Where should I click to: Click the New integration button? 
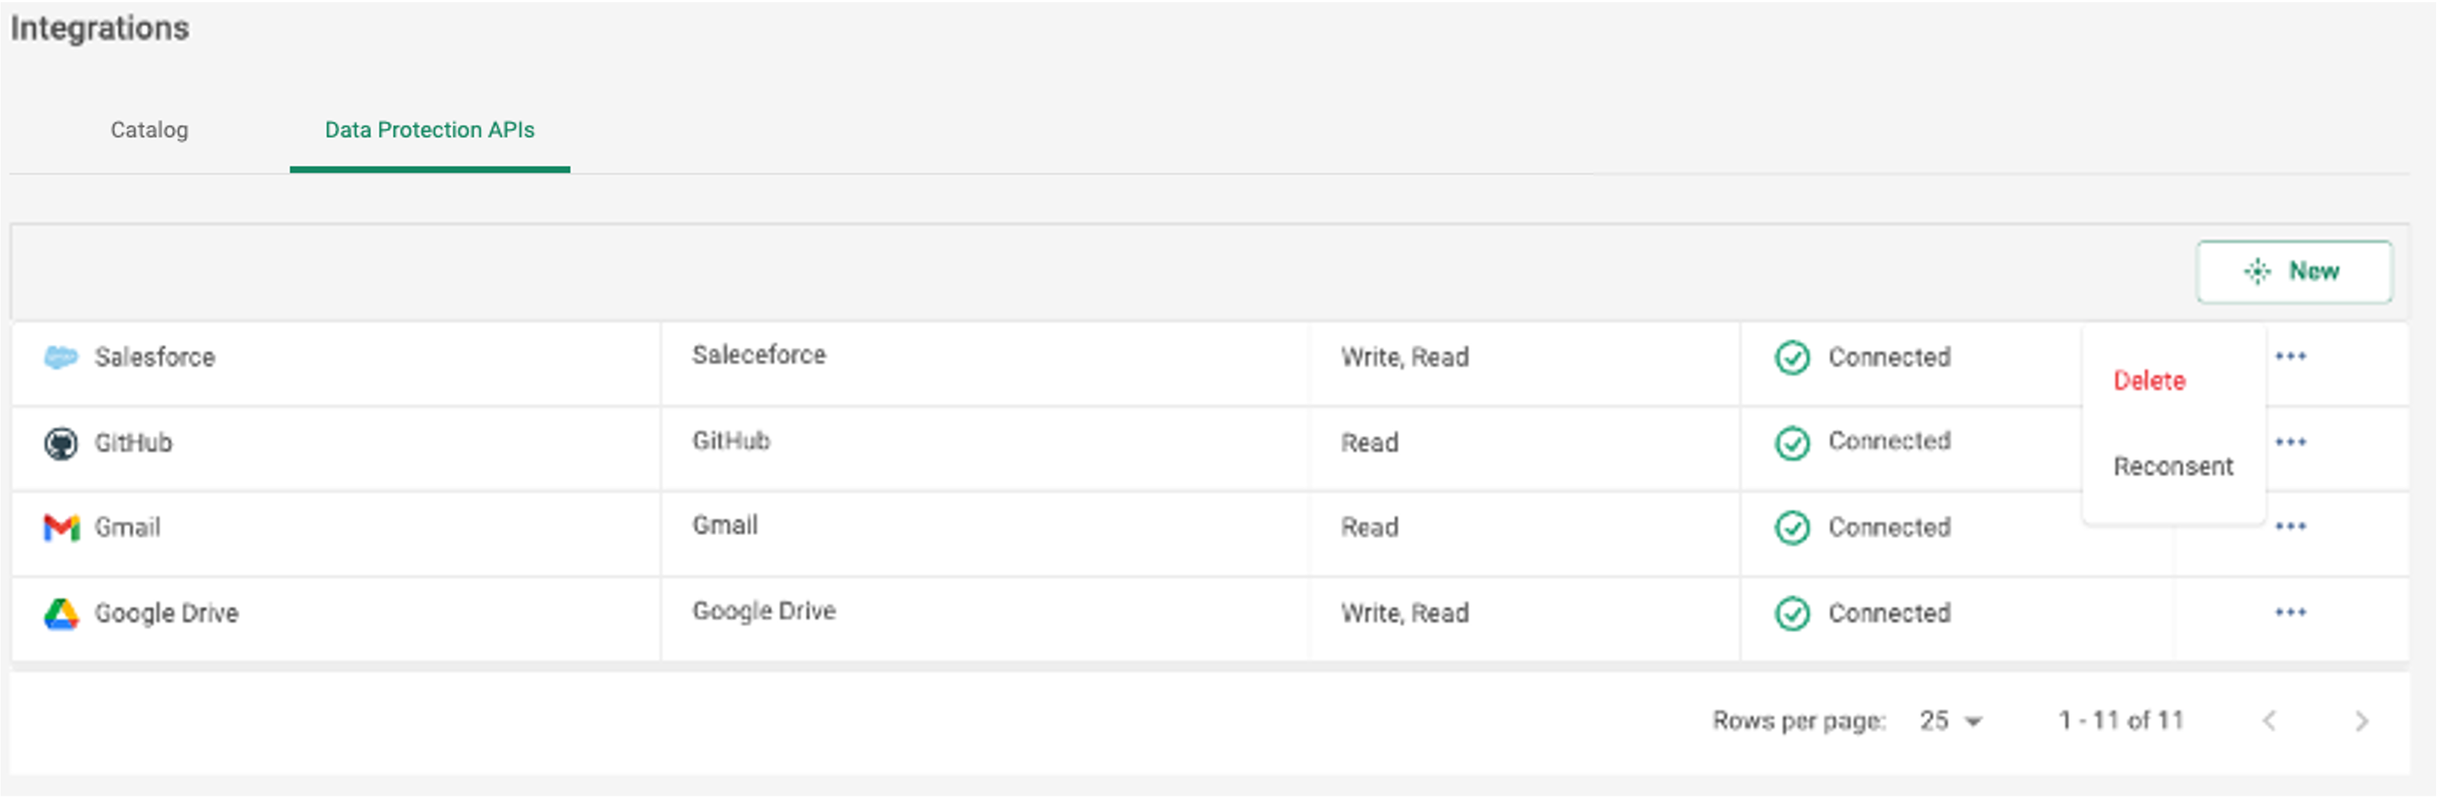[x=2294, y=271]
